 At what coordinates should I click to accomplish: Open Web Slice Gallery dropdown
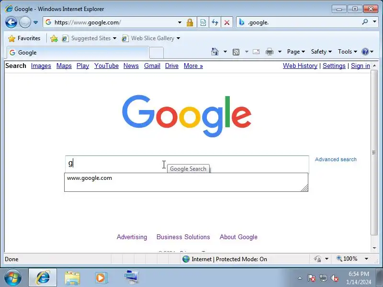[x=151, y=38]
